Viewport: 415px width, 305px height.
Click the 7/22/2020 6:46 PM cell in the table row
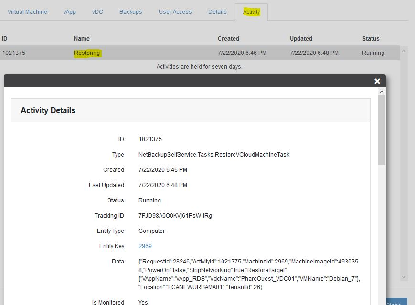[242, 53]
